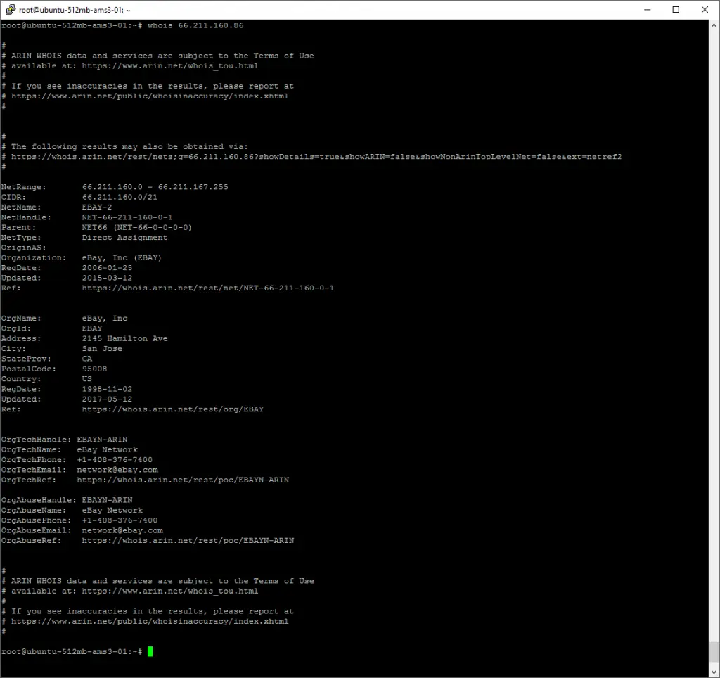
Task: Open the EBAYN-ARIN OrgTechRef link
Action: (183, 480)
